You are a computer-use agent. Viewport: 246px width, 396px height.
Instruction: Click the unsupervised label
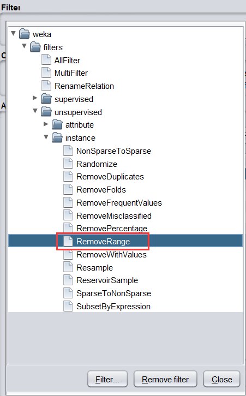pos(78,112)
